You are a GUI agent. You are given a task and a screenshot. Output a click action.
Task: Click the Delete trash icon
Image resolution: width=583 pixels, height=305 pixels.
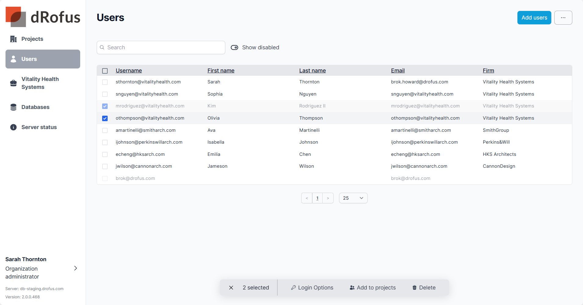pyautogui.click(x=414, y=288)
